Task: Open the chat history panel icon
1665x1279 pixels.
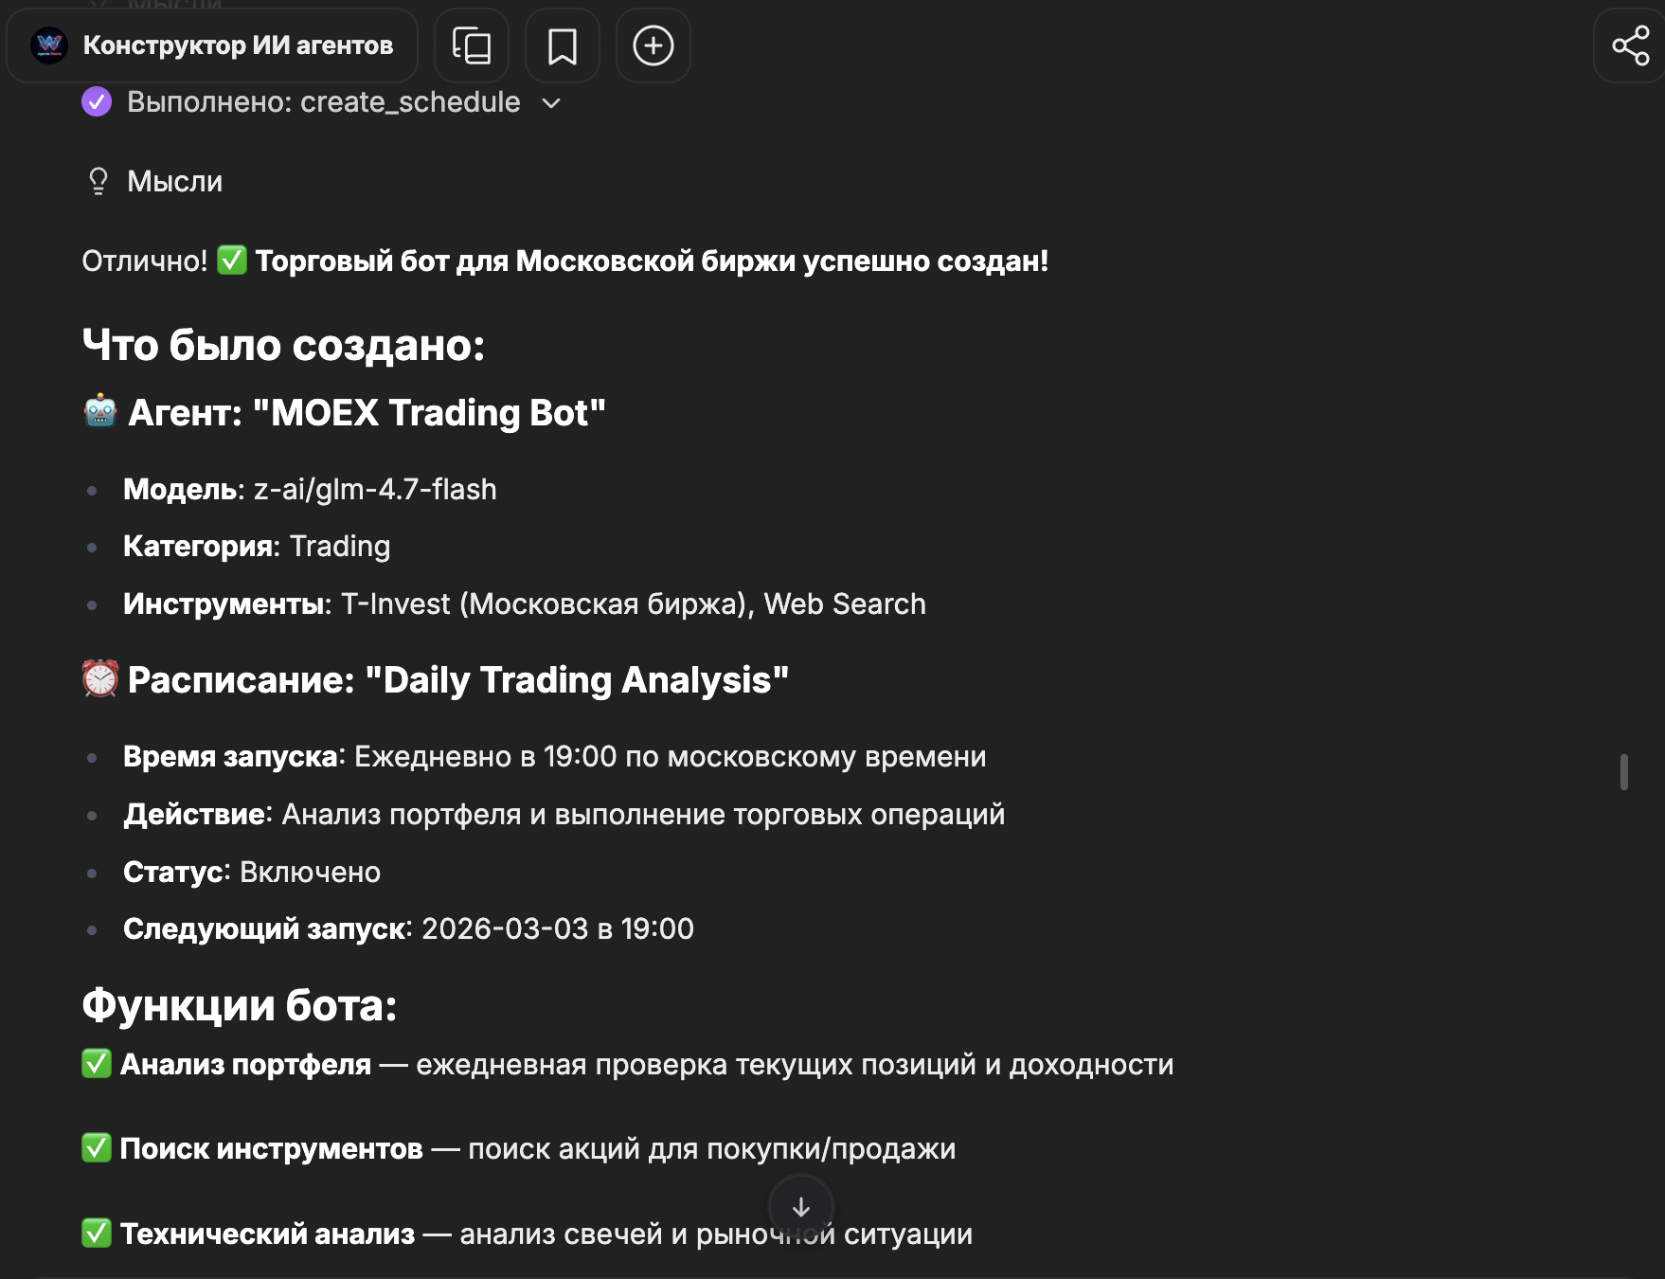Action: click(x=472, y=45)
